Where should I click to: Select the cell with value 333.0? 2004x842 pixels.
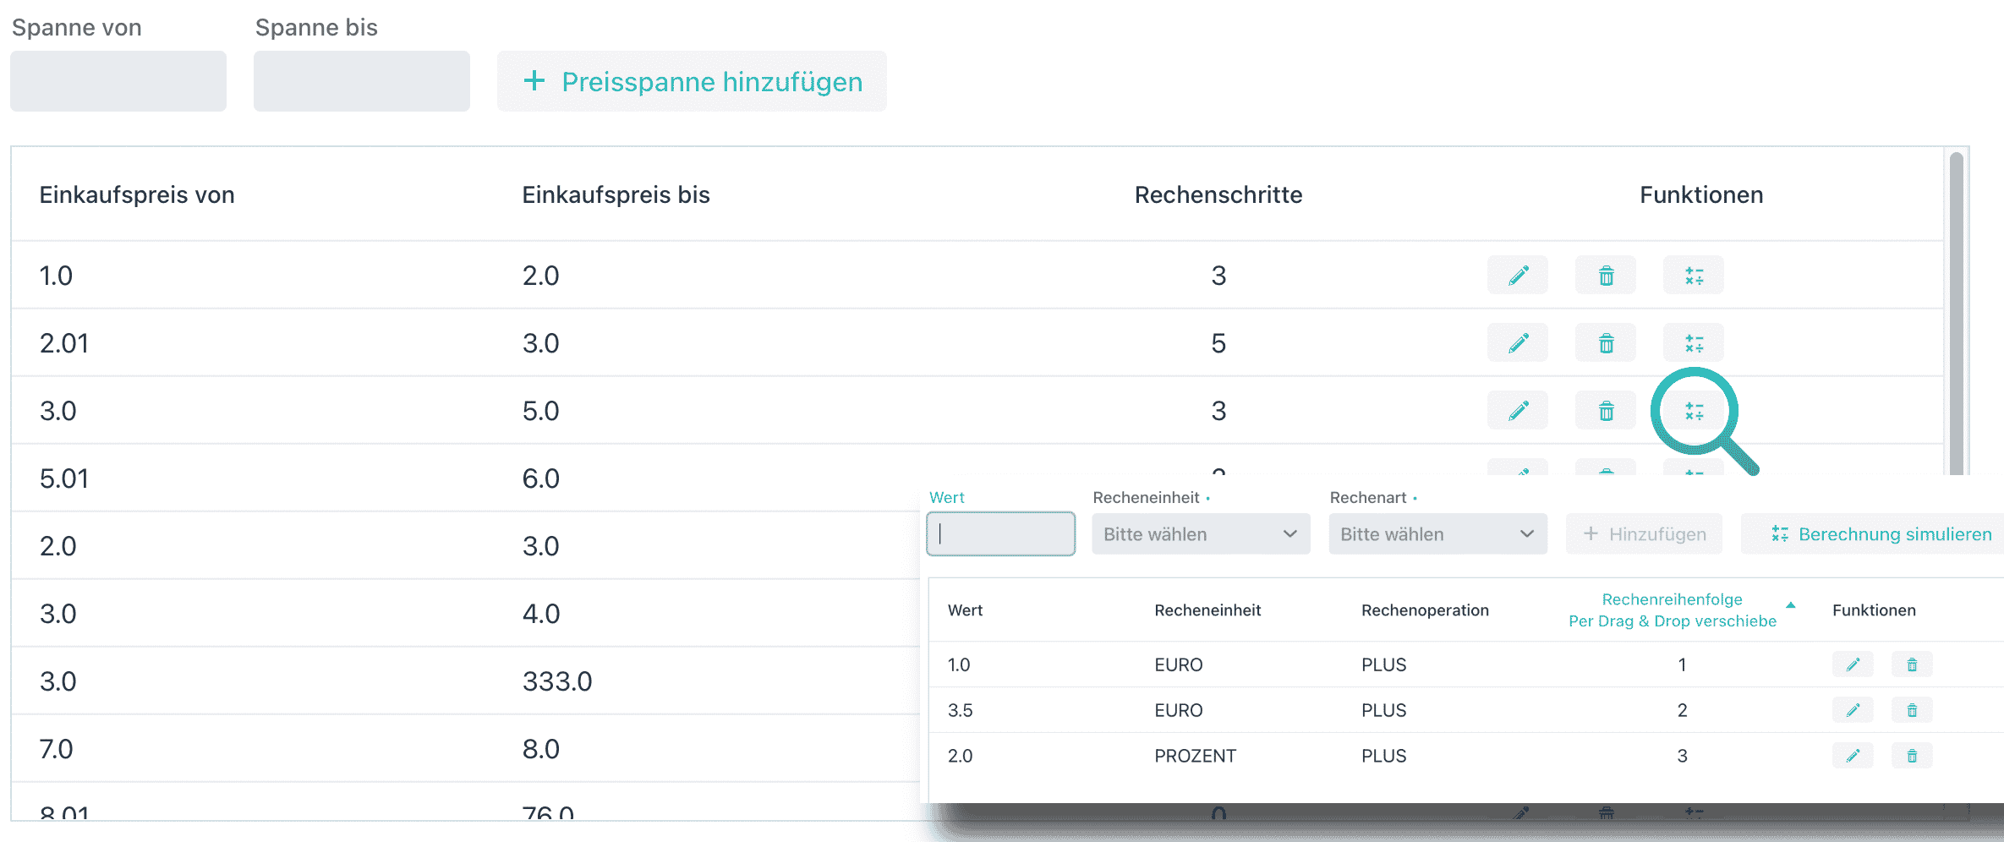point(557,681)
